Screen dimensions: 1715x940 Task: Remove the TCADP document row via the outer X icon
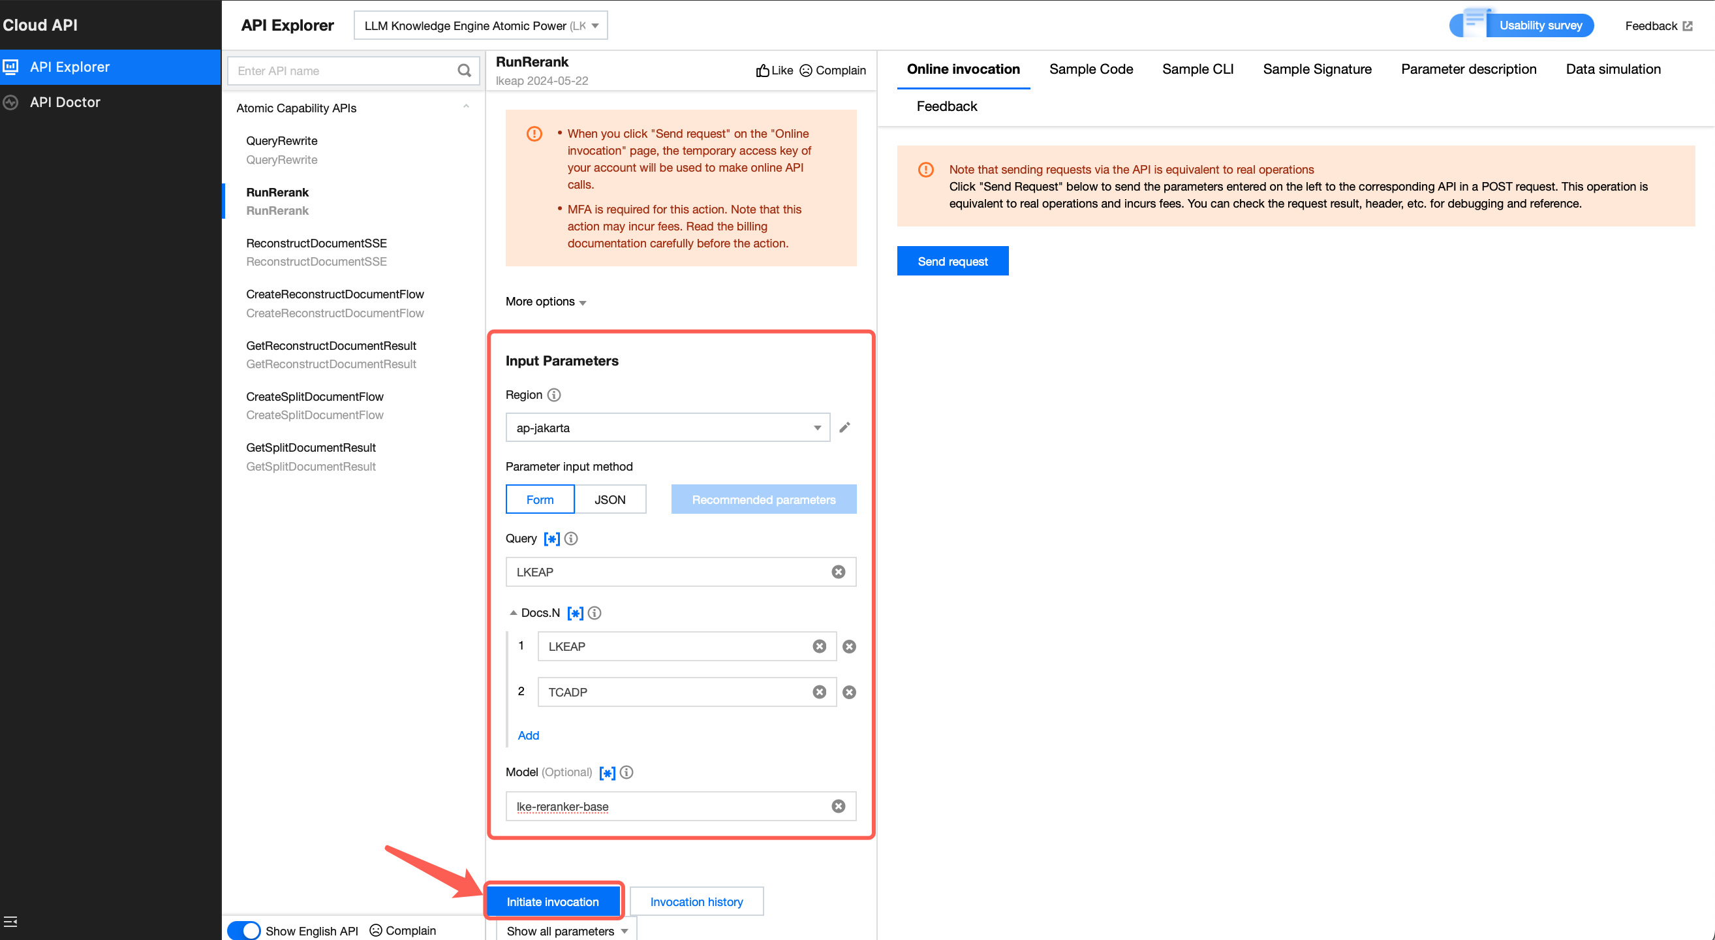tap(849, 693)
